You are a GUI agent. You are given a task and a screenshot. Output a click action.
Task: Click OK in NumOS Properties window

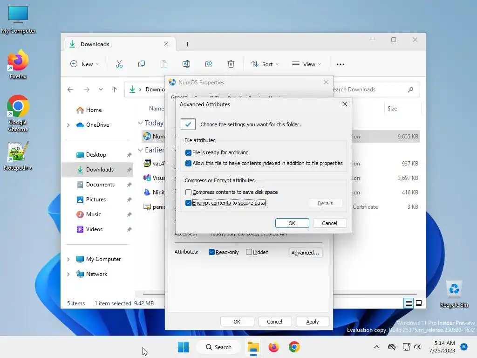[237, 322]
